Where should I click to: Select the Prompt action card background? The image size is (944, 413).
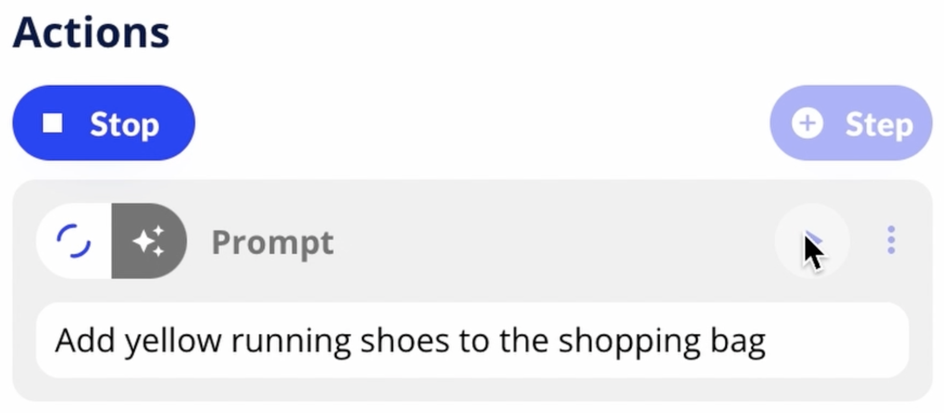pyautogui.click(x=472, y=290)
